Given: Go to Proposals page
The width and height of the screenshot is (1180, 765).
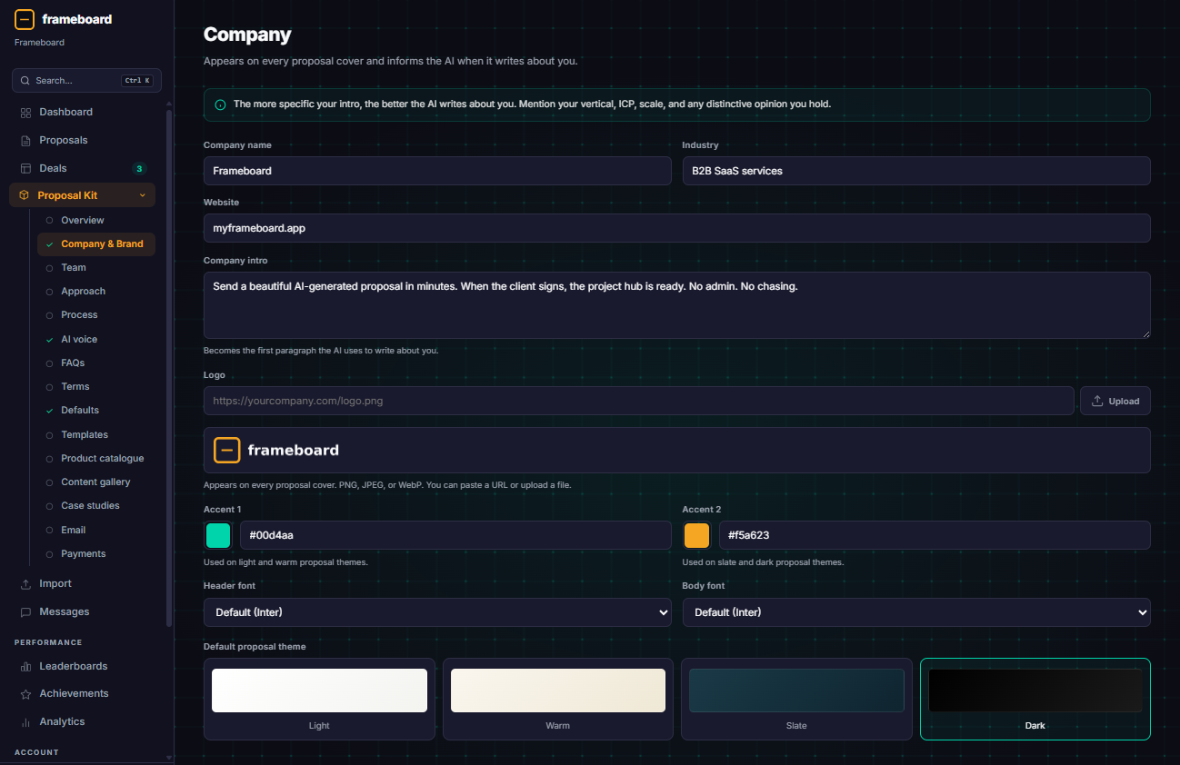Looking at the screenshot, I should click(x=83, y=141).
